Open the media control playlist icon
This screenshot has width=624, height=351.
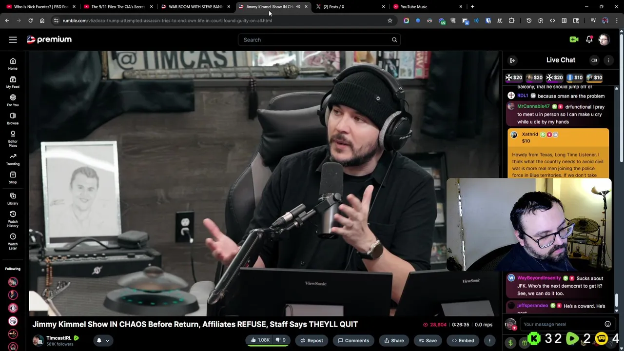point(593,20)
